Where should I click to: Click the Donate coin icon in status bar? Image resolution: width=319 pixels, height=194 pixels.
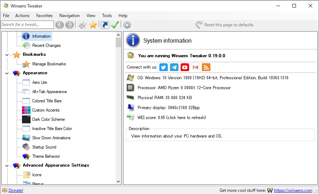click(x=5, y=190)
